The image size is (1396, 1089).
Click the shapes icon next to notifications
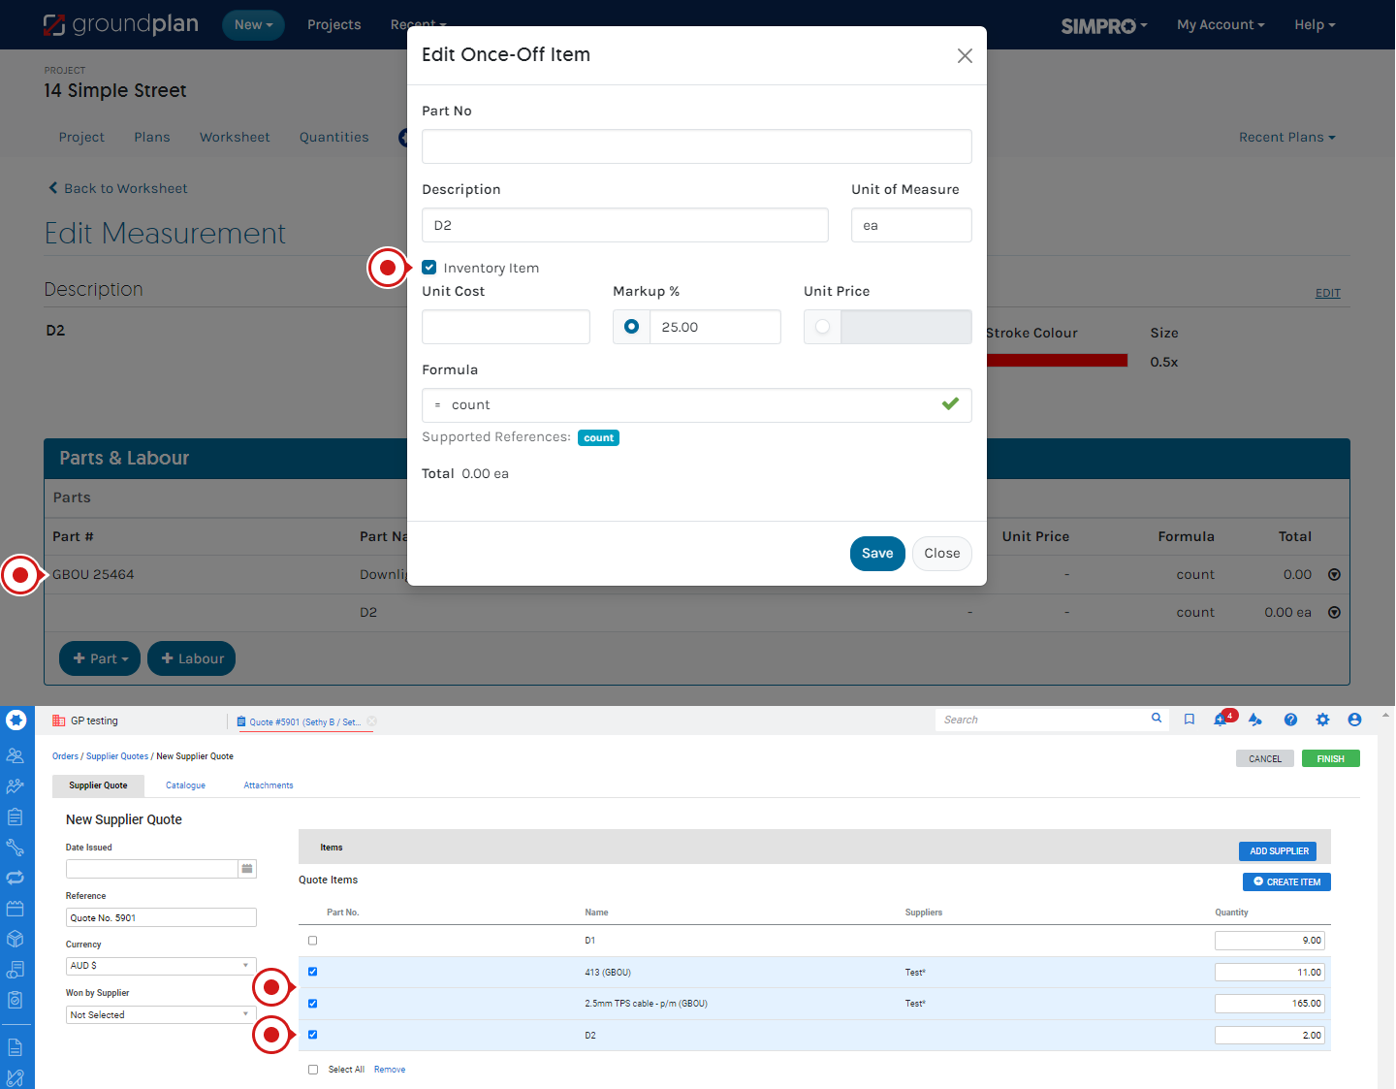click(1255, 720)
